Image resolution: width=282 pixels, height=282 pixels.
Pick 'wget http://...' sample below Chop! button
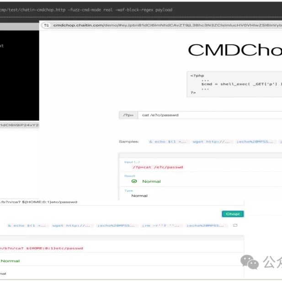coord(71,225)
